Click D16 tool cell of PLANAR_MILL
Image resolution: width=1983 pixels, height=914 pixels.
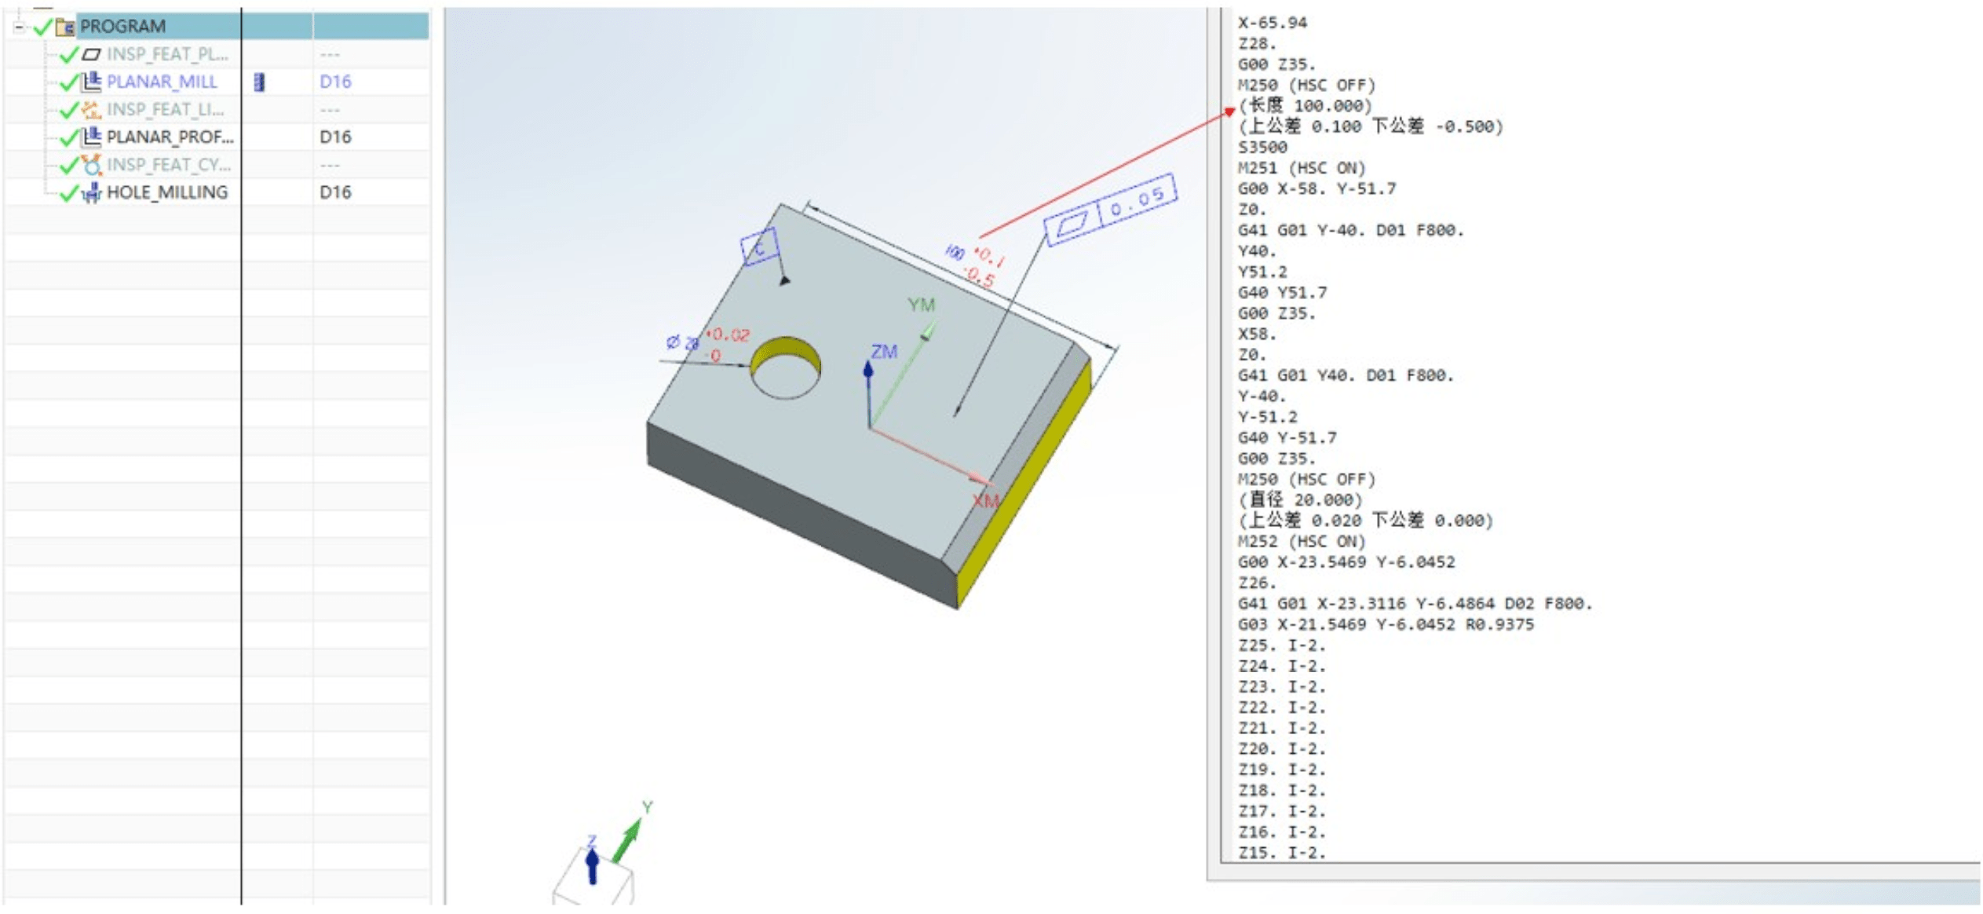pyautogui.click(x=335, y=82)
